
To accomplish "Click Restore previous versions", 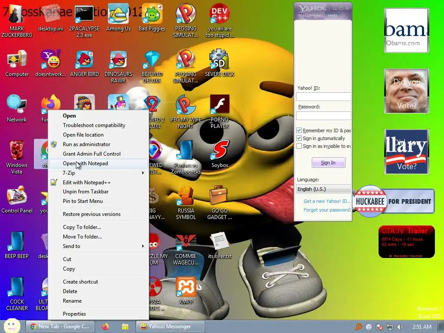I will (x=98, y=214).
